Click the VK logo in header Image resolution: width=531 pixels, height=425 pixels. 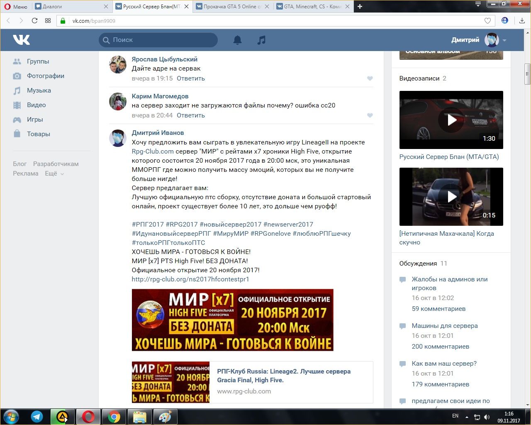[x=21, y=40]
